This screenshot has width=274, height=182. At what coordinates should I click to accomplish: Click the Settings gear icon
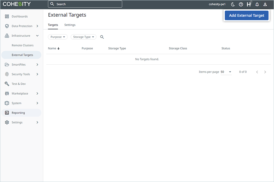pos(7,123)
